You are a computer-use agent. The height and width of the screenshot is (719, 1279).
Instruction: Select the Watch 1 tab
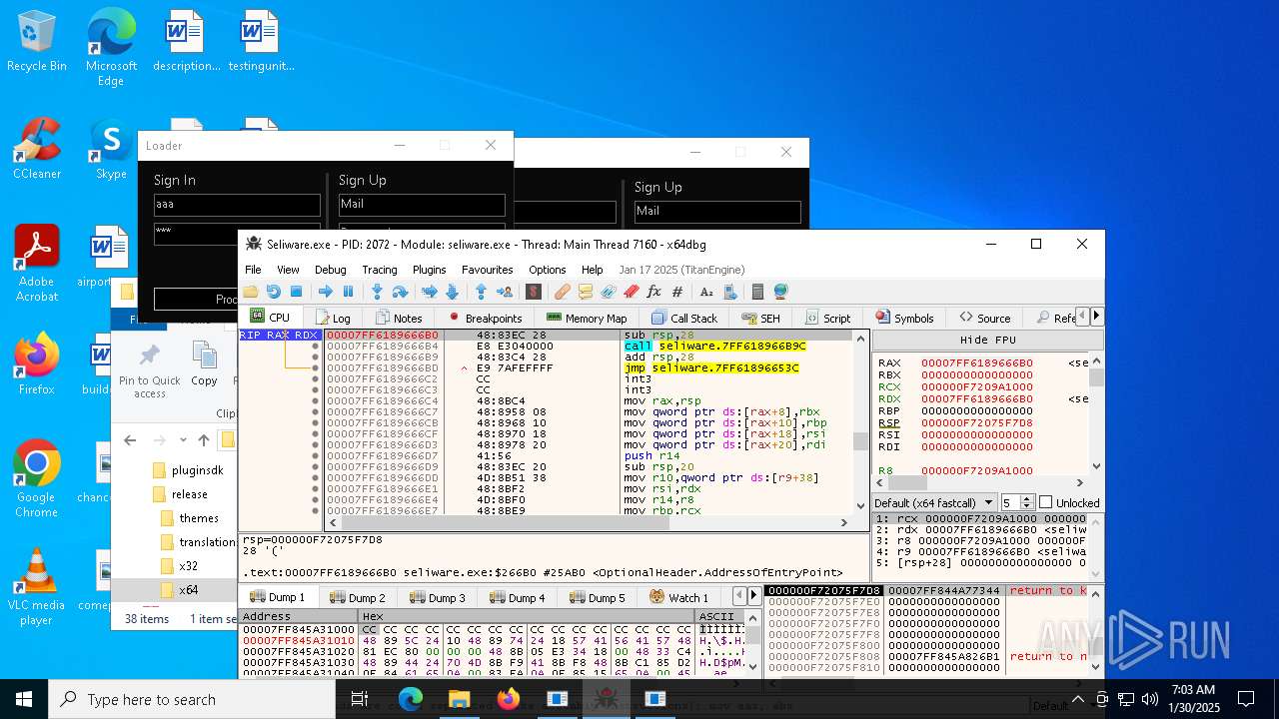(x=679, y=597)
